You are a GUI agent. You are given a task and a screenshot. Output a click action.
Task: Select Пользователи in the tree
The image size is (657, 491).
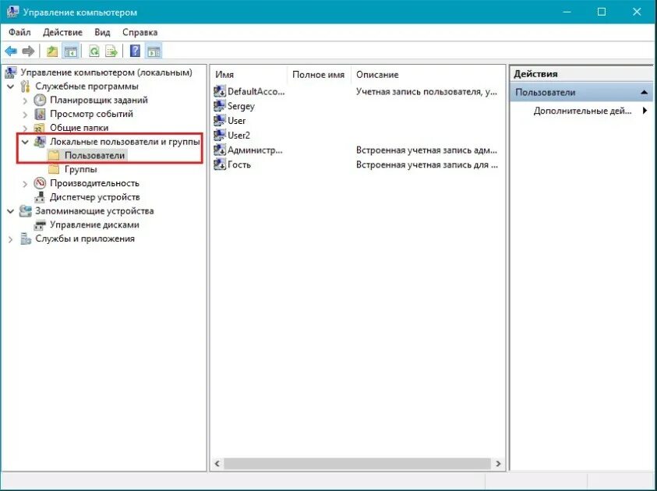click(95, 155)
